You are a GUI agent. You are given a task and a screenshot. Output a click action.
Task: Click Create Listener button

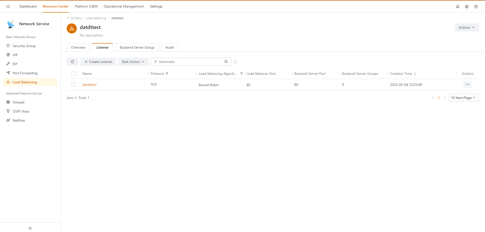(x=98, y=62)
